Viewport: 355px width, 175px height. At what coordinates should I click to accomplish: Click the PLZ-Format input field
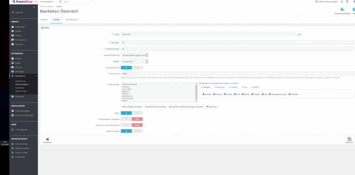tap(237, 74)
